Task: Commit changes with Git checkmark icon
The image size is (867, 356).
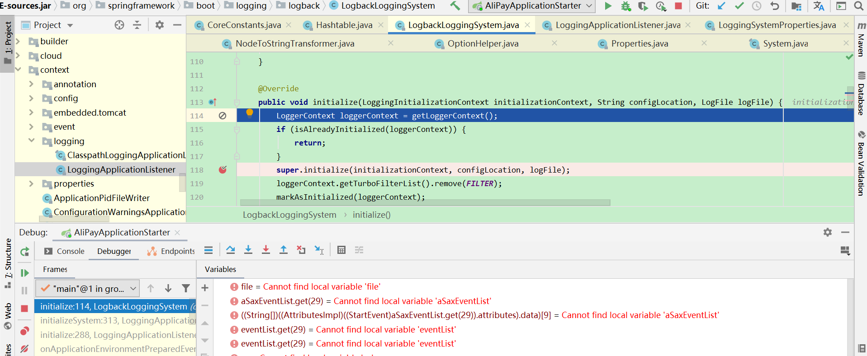Action: 739,6
